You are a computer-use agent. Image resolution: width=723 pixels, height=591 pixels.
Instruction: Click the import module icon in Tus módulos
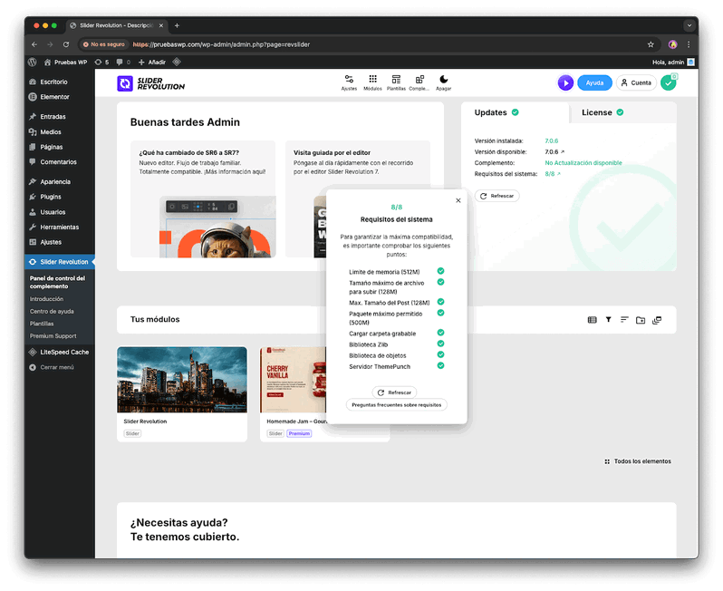(x=657, y=320)
